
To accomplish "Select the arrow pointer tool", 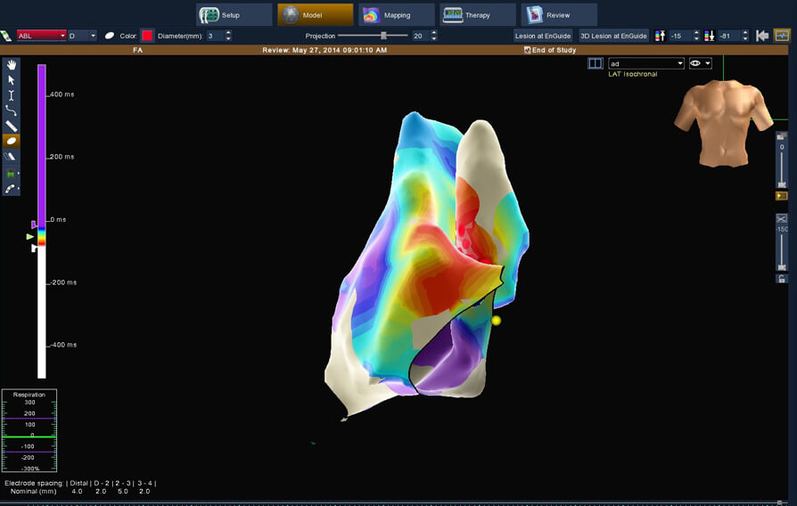I will tap(12, 80).
